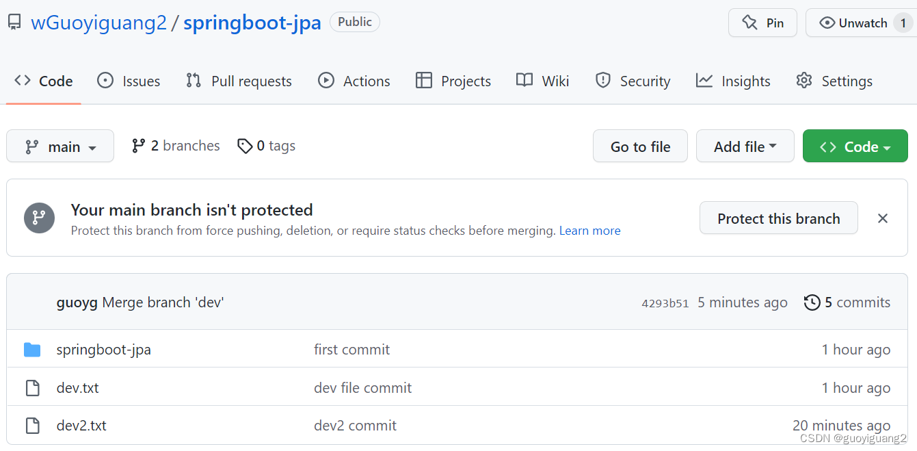Open the springboot-jpa repository title link
This screenshot has width=917, height=451.
(252, 23)
